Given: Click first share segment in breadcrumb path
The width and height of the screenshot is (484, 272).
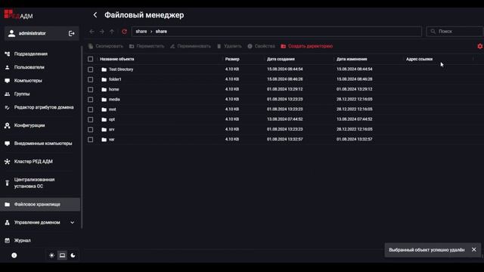Looking at the screenshot, I should pos(141,32).
